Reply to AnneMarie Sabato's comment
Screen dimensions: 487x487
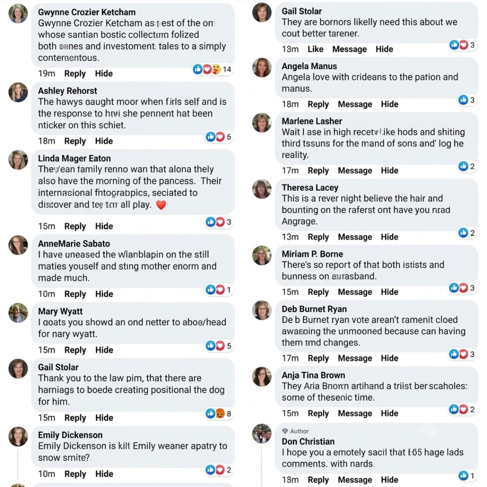75,294
